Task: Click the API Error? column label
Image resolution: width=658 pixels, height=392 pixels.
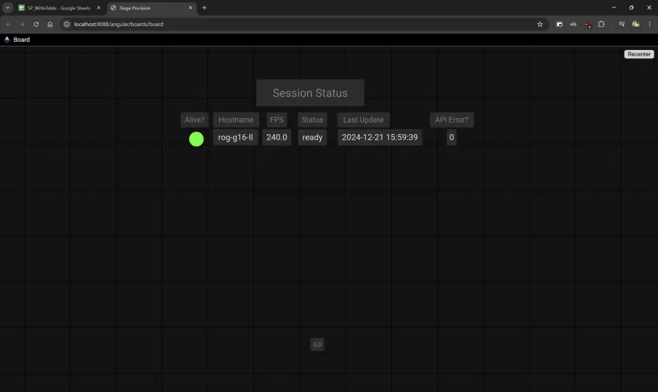Action: 452,120
